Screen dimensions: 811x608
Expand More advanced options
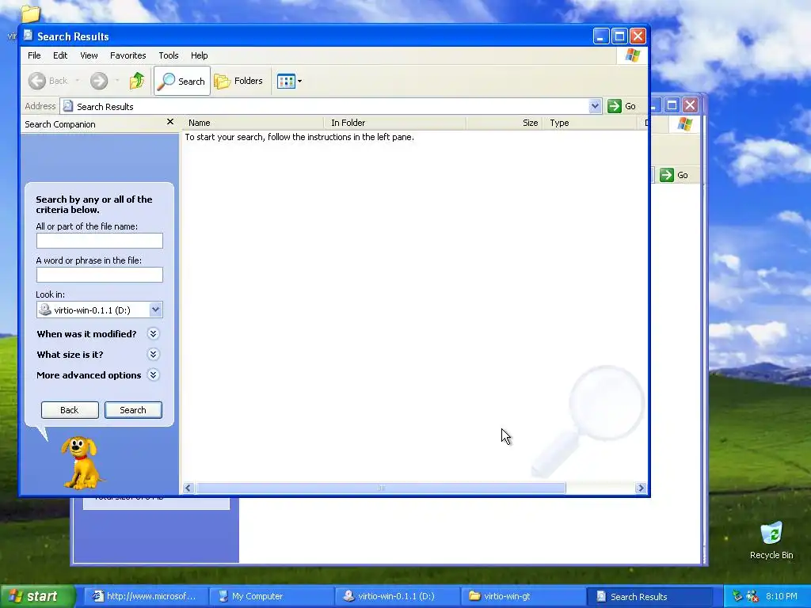[x=153, y=374]
